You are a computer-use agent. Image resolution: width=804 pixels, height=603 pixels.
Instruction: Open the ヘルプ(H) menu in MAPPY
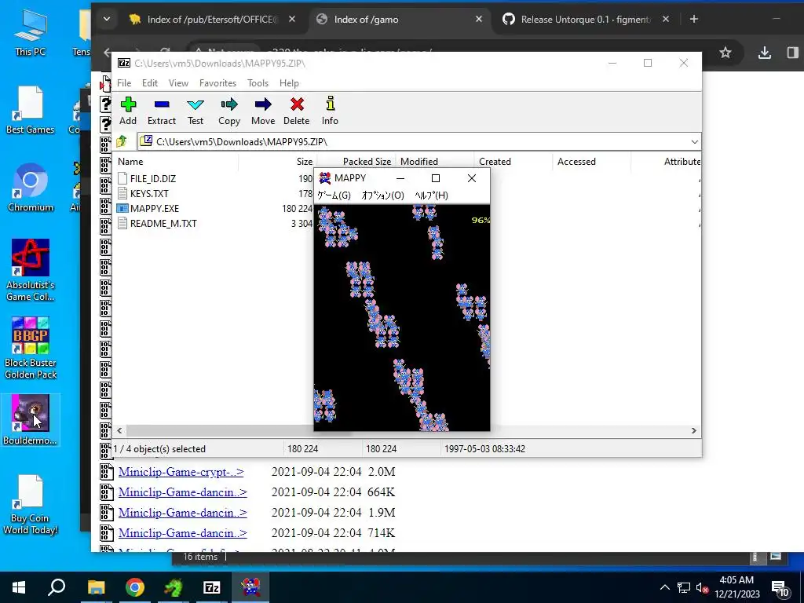[x=431, y=196]
